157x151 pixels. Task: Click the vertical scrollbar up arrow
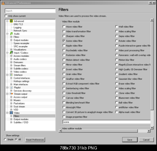152,20
